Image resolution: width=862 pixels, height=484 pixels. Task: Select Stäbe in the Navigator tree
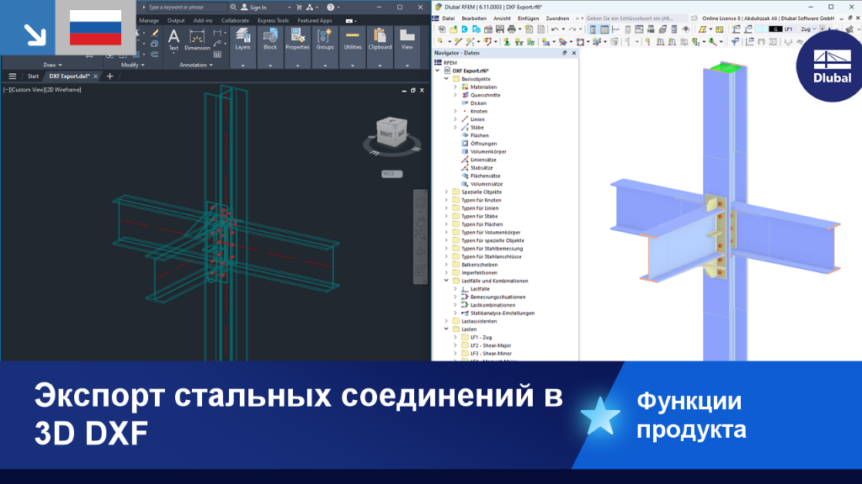point(476,128)
